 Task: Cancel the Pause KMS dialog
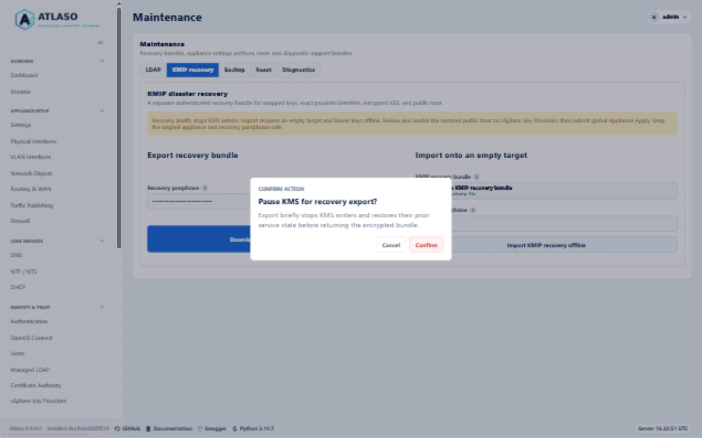coord(391,245)
